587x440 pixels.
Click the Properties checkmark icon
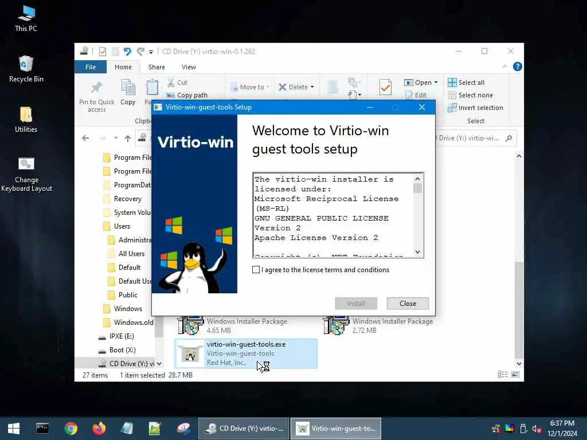pyautogui.click(x=385, y=87)
